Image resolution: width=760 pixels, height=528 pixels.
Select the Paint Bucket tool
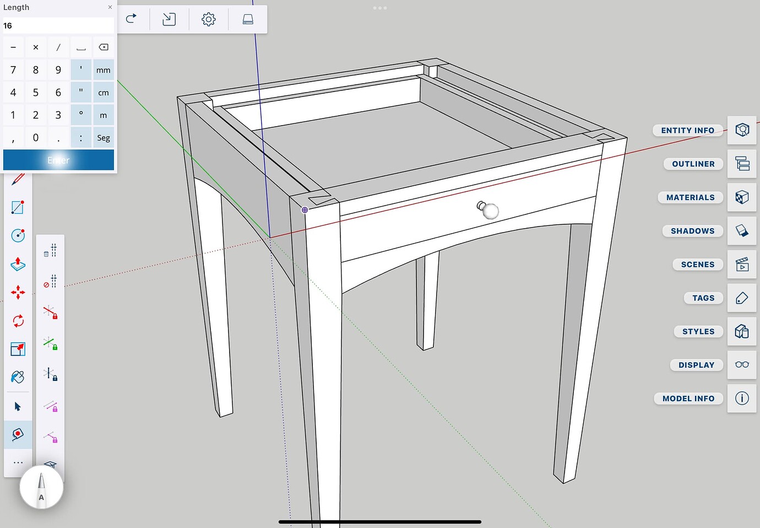pyautogui.click(x=18, y=377)
